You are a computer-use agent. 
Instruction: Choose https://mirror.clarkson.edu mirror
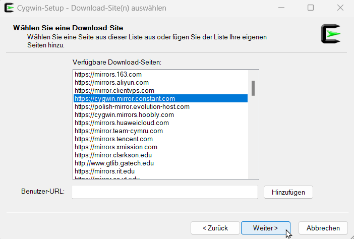point(113,155)
